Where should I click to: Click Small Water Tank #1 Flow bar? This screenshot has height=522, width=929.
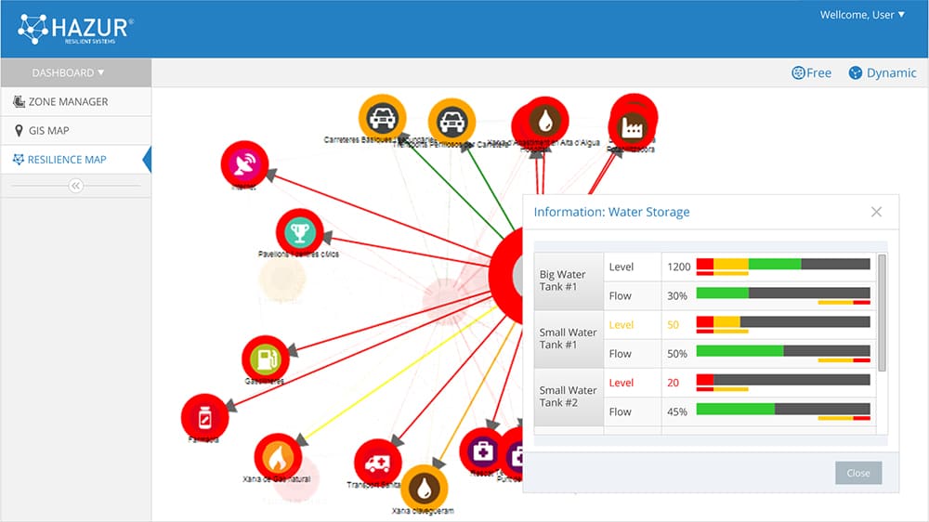tap(783, 353)
